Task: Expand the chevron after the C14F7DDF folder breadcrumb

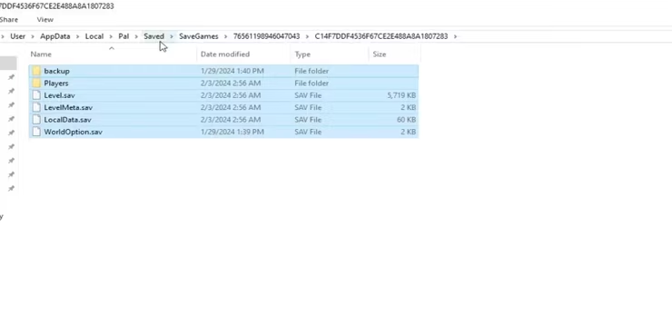Action: coord(455,36)
